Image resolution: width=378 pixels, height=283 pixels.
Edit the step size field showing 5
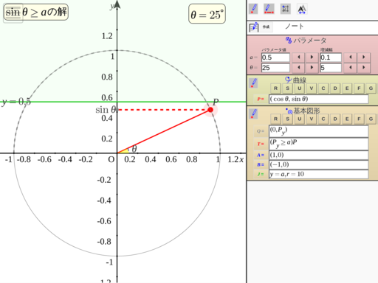[331, 68]
